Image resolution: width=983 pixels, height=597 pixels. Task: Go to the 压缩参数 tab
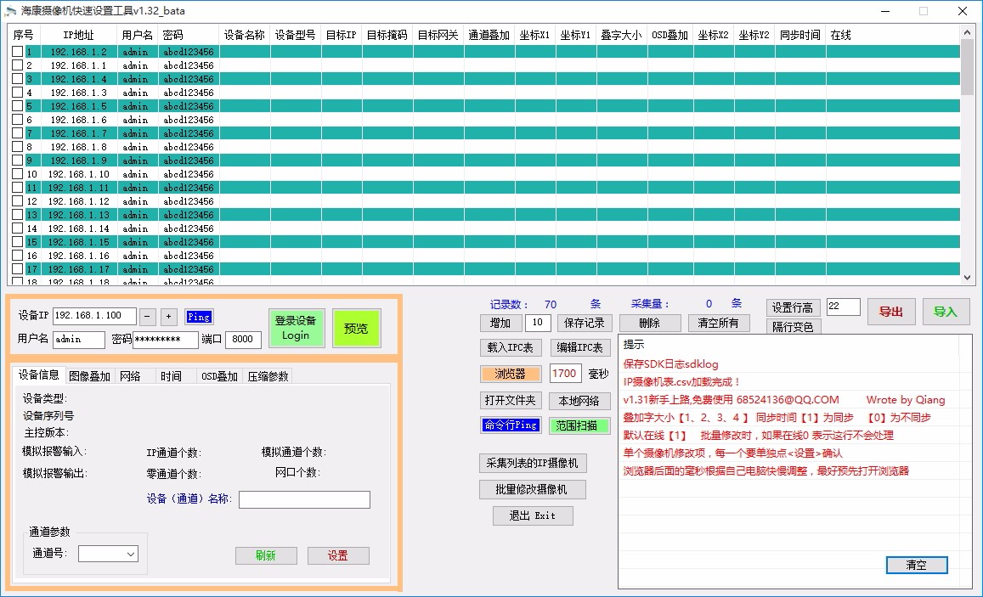tap(268, 376)
